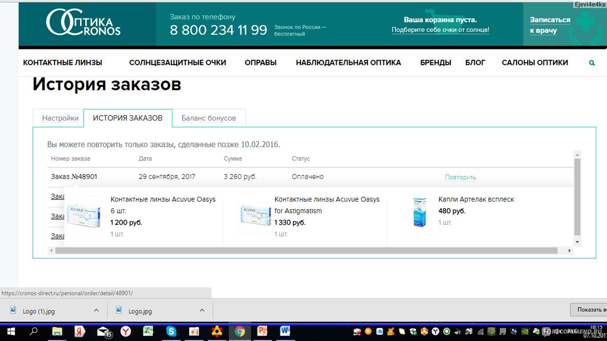Click Acuvue Oasys 6 шт. box thumbnail
607x341 pixels.
84,215
